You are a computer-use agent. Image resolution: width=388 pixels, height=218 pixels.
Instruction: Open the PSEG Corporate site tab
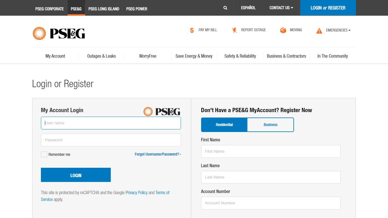50,9
